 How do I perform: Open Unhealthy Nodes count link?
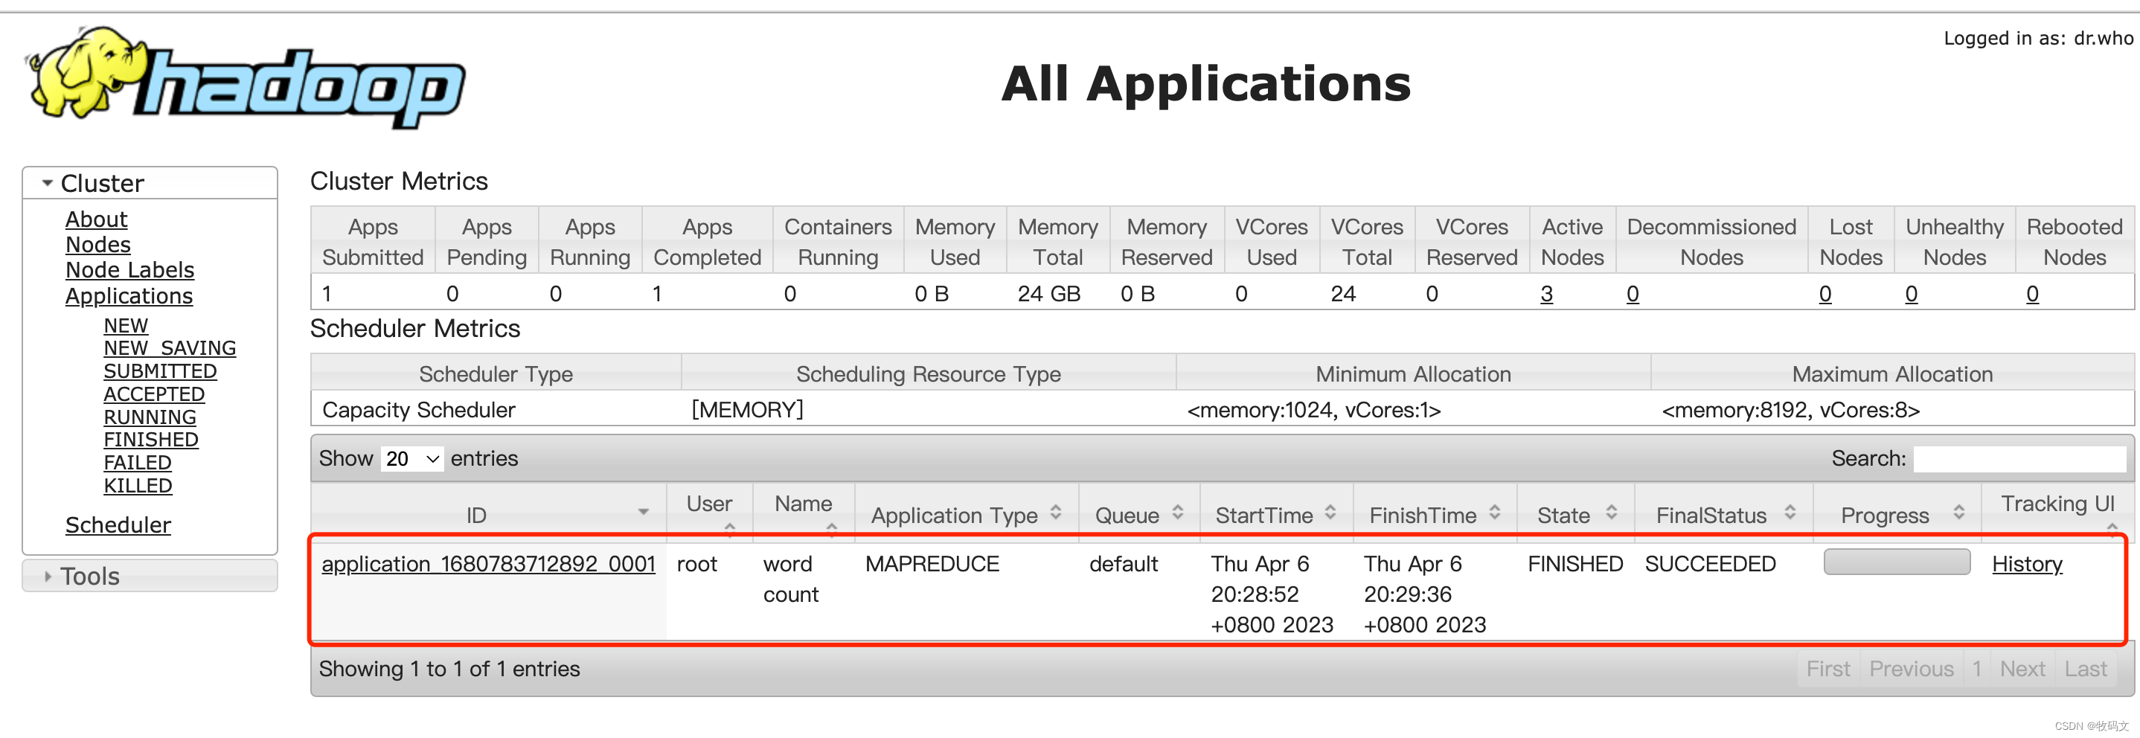pos(1911,294)
